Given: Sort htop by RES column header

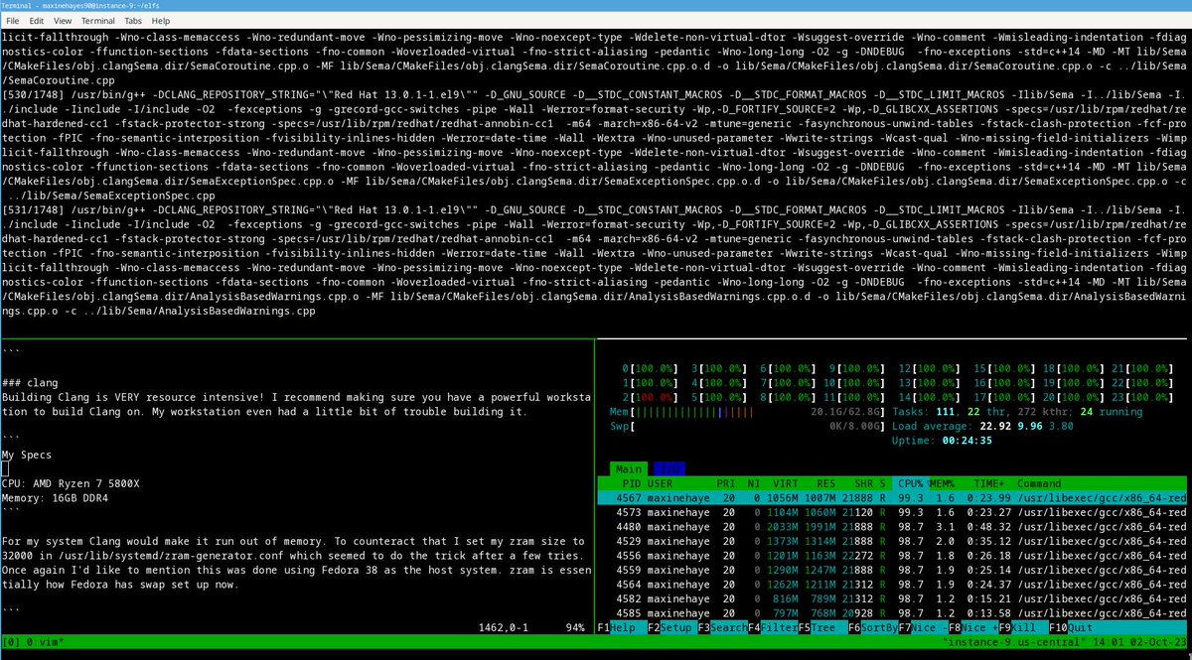Looking at the screenshot, I should point(824,482).
